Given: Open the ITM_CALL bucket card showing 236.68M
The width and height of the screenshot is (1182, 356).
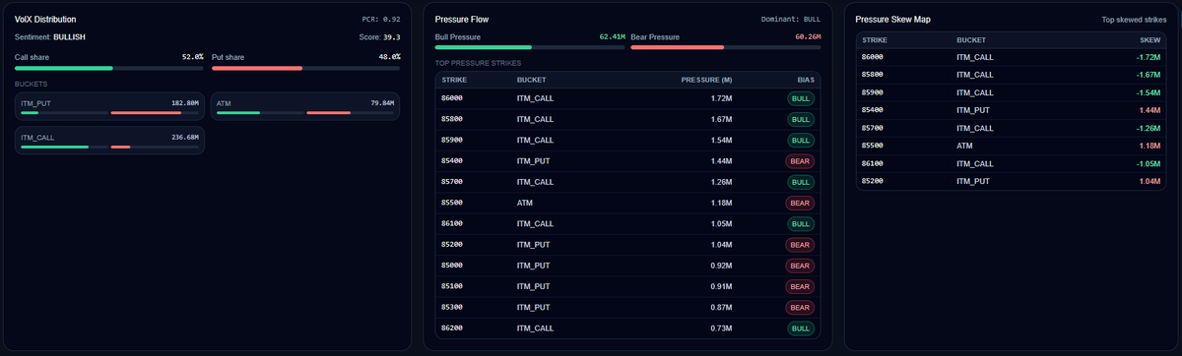Looking at the screenshot, I should point(109,142).
